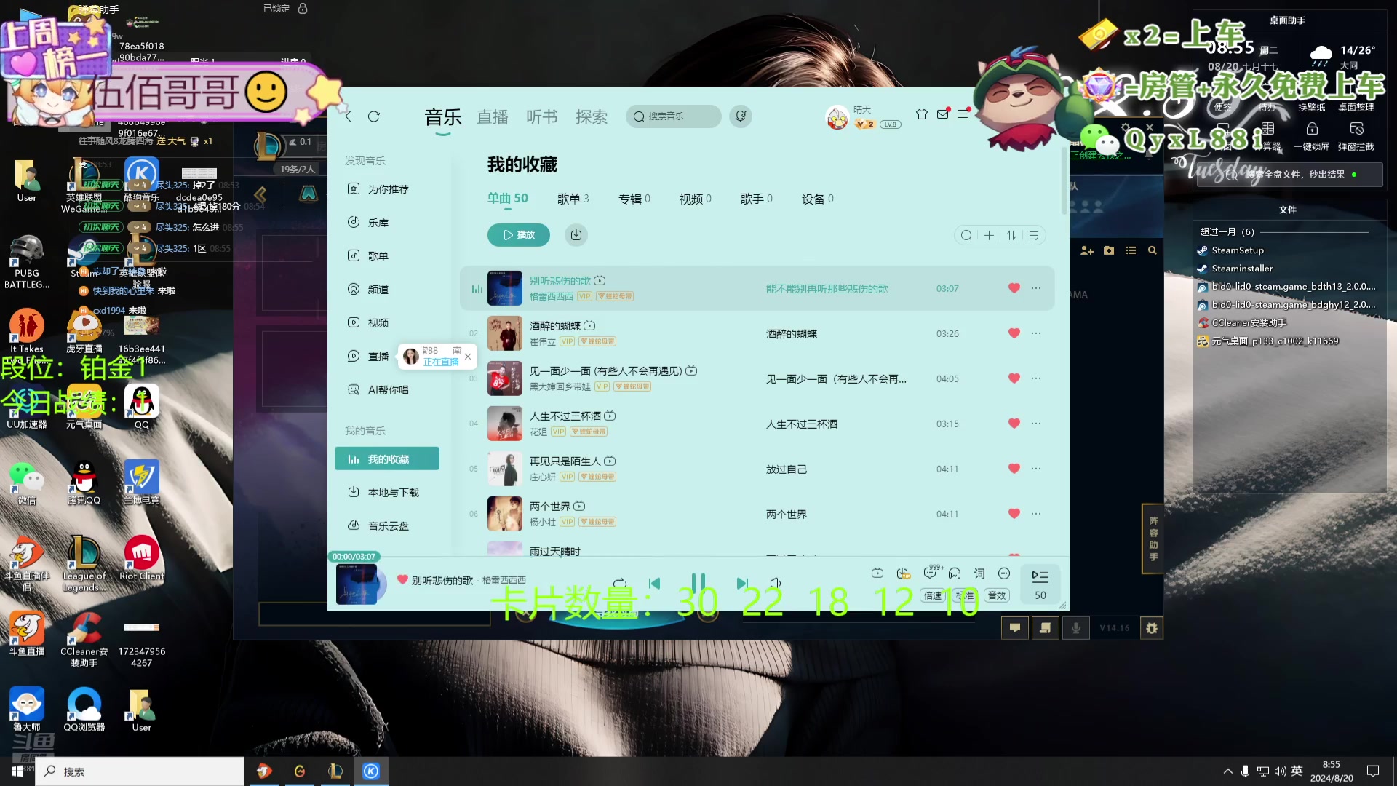
Task: Skip to the next track
Action: (x=741, y=584)
